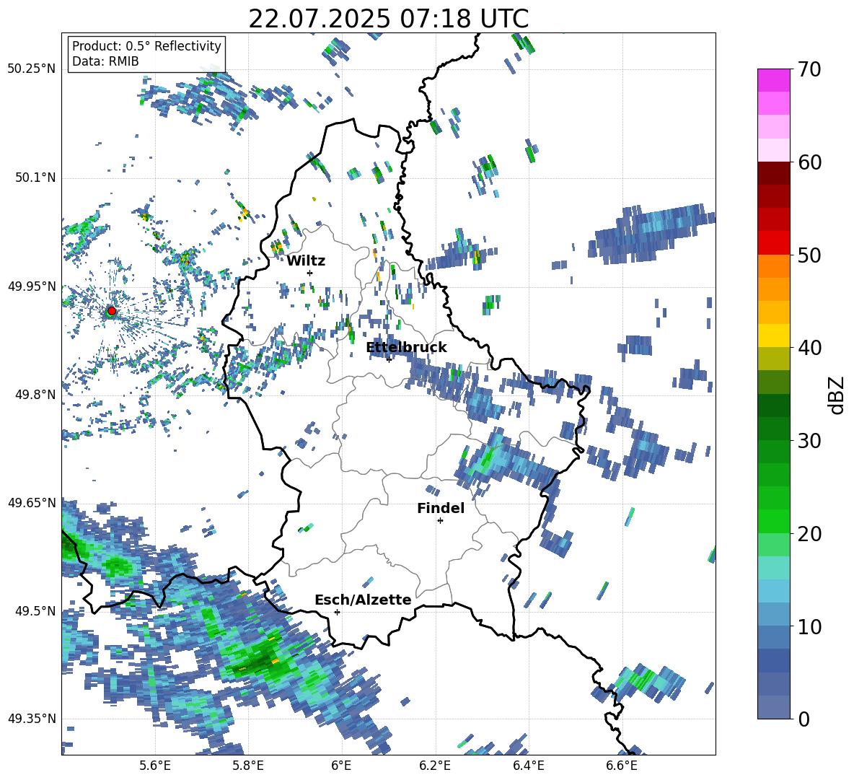Click the 5.6°E longitude label
Image resolution: width=854 pixels, height=780 pixels.
pos(155,766)
